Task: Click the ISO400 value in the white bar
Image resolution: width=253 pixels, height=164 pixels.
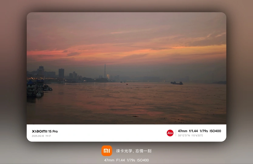Action: coord(215,131)
